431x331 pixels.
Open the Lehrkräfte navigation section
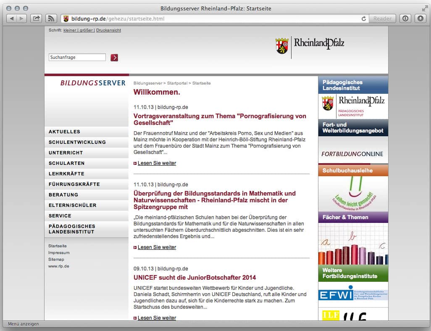[x=66, y=174]
